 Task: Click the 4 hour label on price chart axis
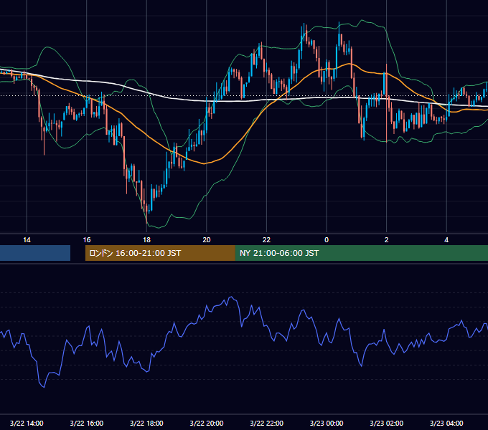coord(446,240)
